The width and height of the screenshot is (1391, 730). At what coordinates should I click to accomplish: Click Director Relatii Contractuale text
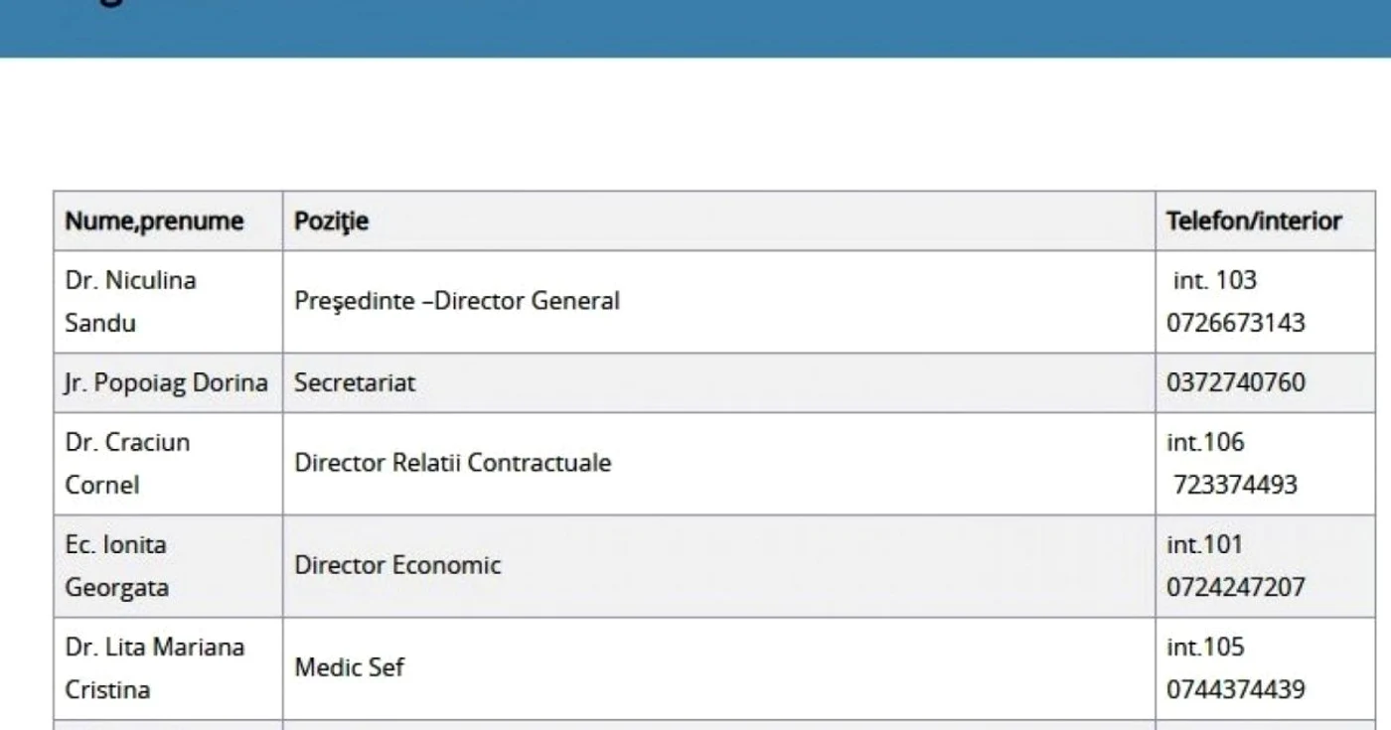pyautogui.click(x=452, y=463)
